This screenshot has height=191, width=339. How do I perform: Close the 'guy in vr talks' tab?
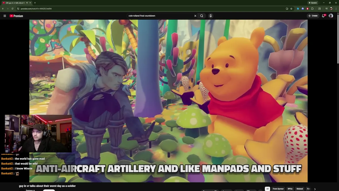pos(30,3)
